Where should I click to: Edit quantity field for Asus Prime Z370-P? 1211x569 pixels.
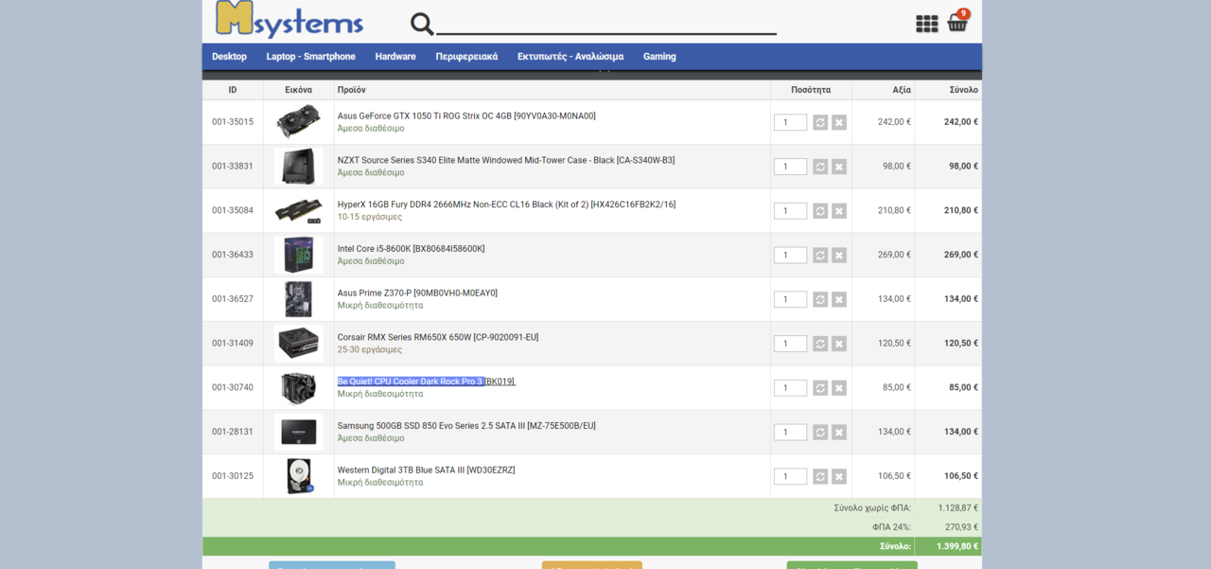click(791, 299)
